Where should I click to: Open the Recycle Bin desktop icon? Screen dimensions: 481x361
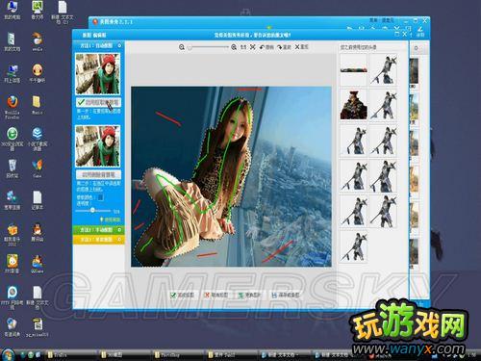12,168
